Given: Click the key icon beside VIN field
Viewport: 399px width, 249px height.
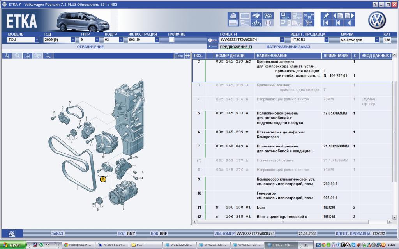Looking at the screenshot, I should coord(212,40).
